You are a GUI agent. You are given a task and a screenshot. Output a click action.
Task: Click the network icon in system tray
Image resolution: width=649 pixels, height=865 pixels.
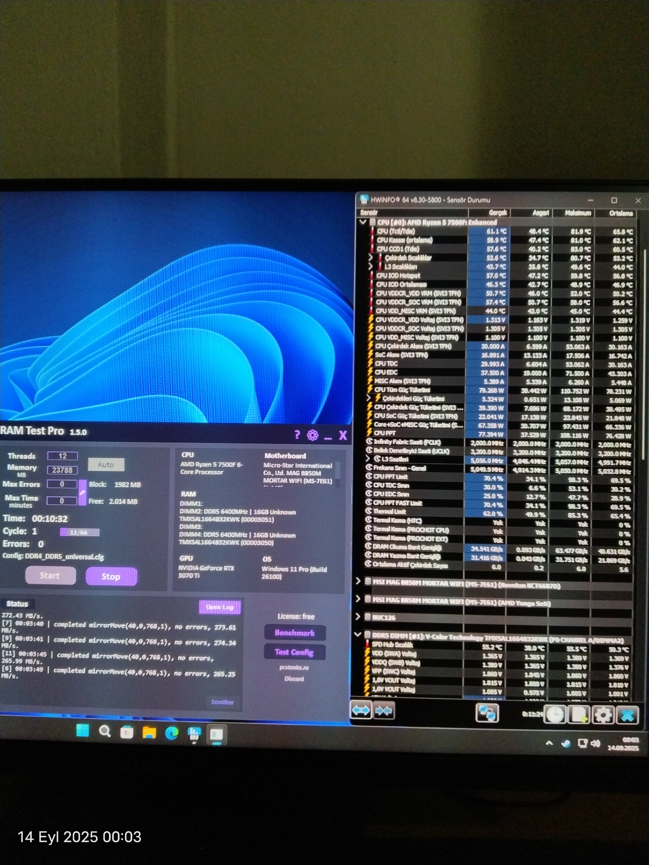582,744
